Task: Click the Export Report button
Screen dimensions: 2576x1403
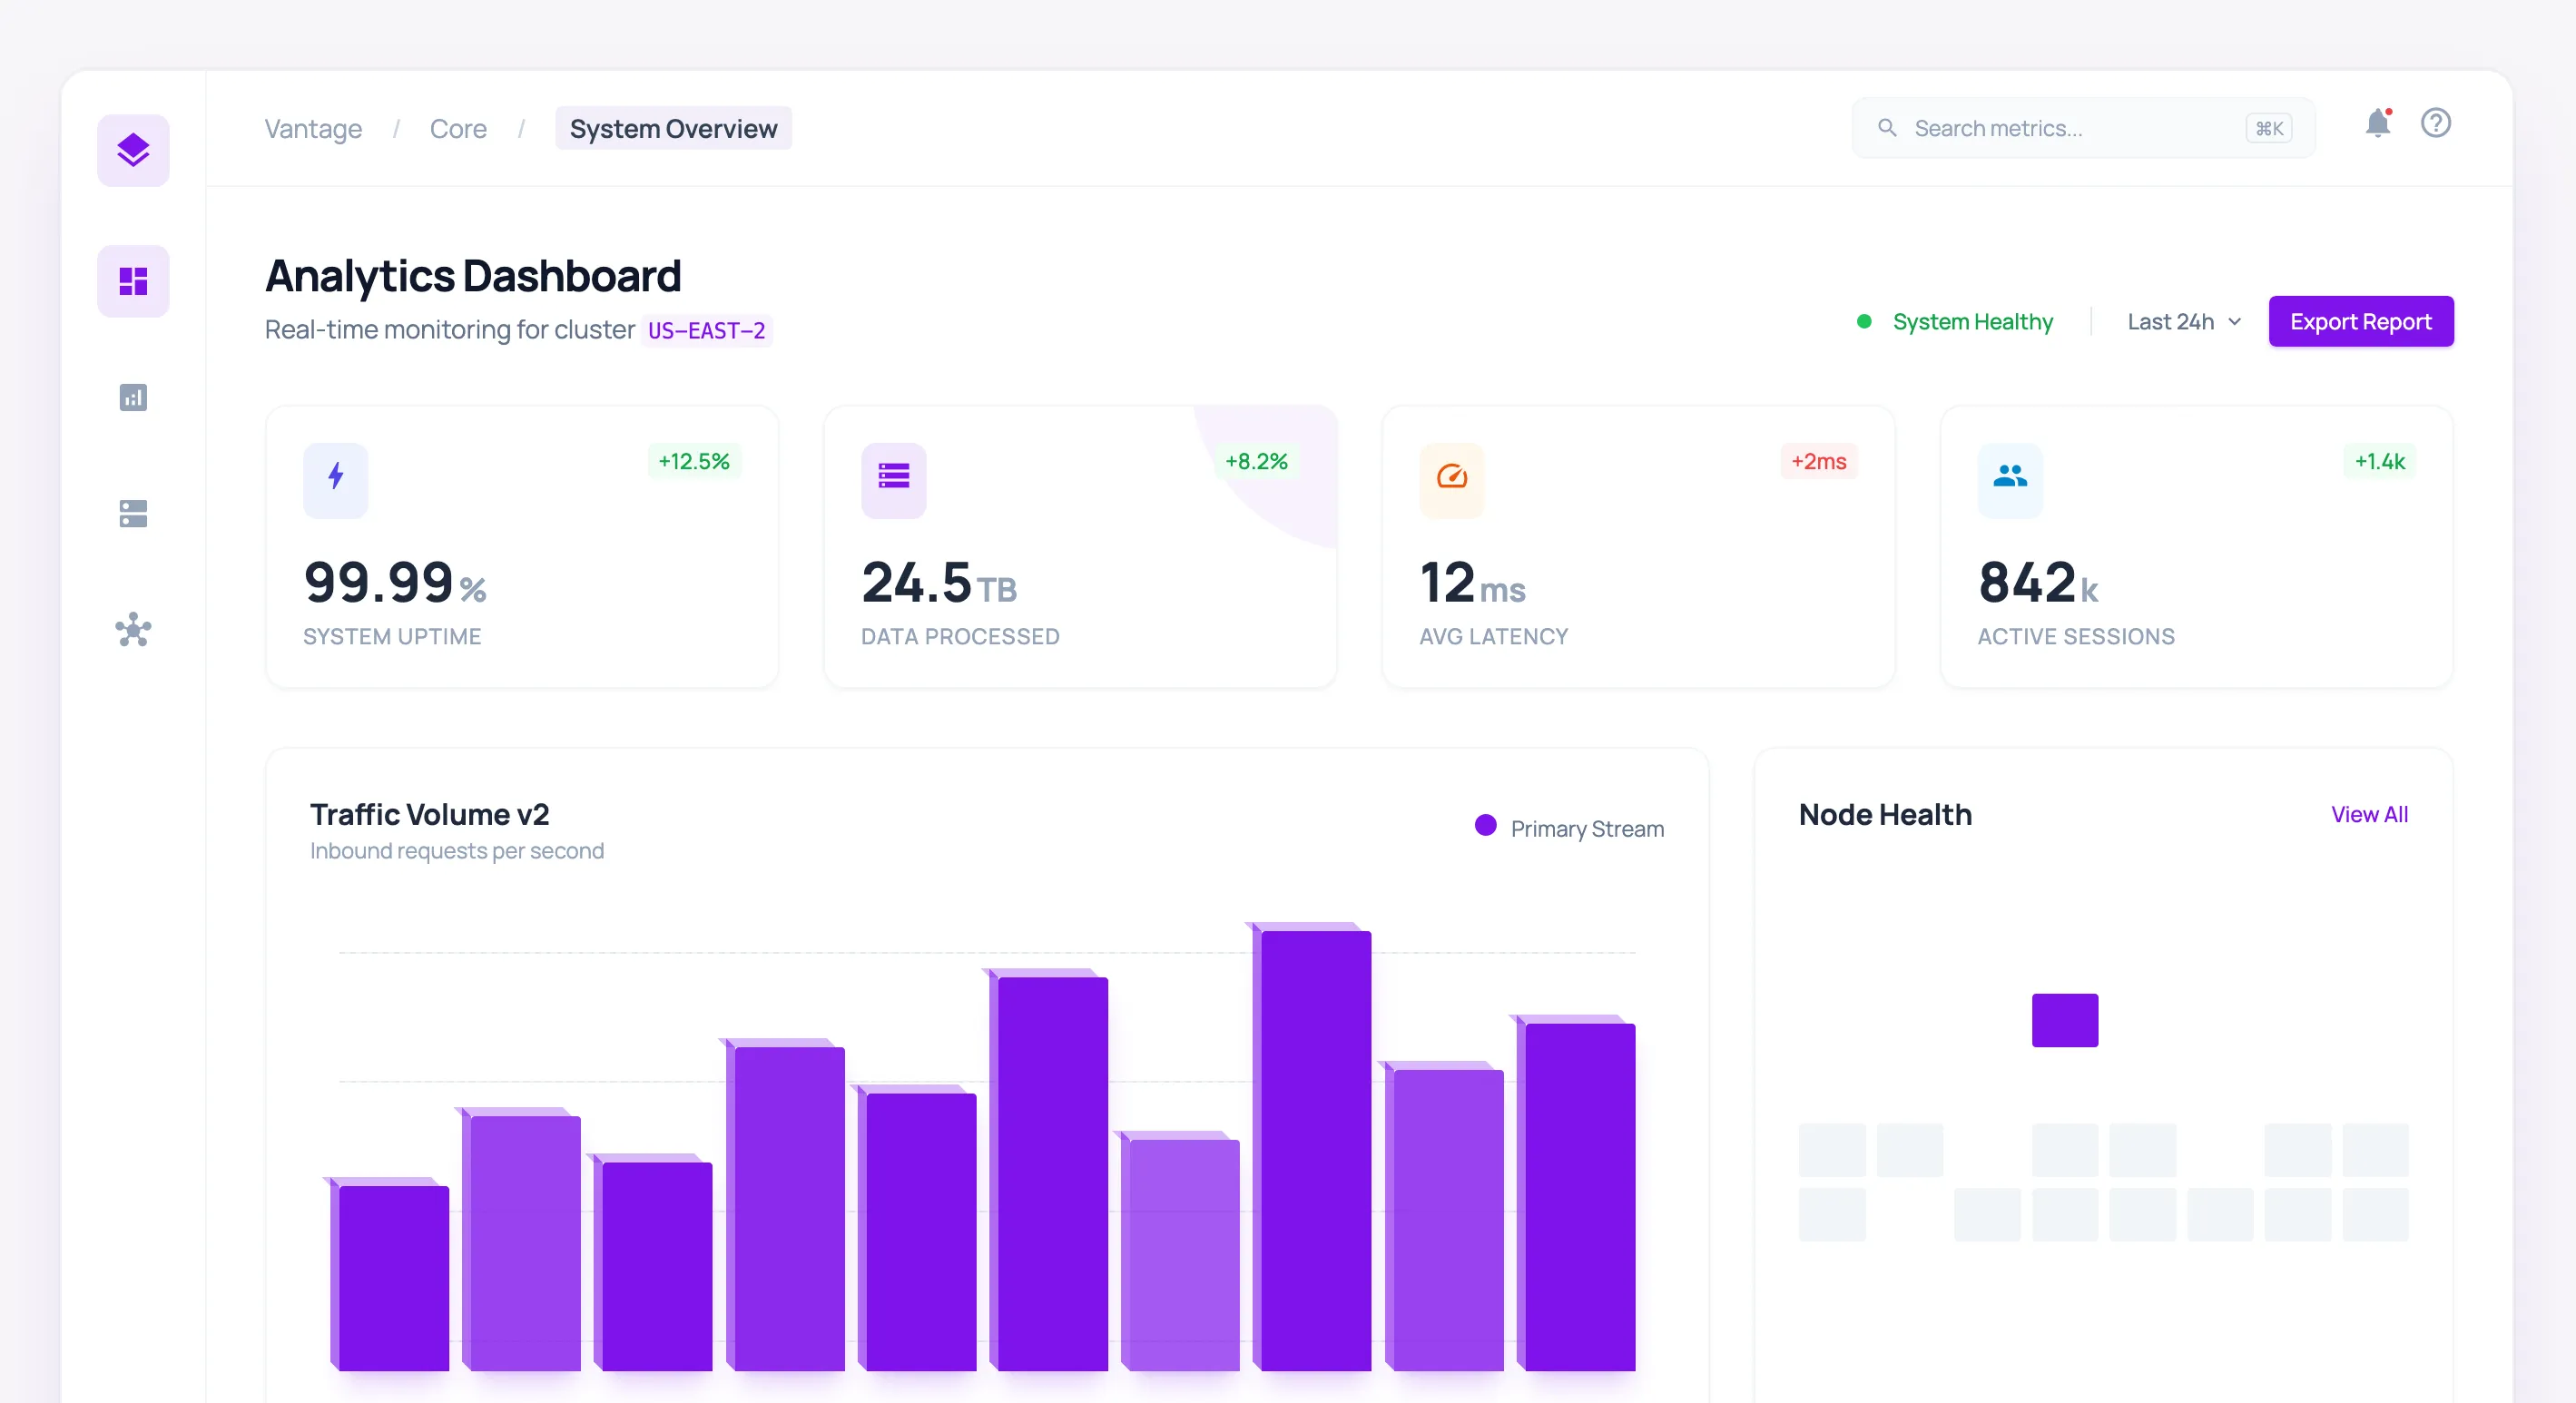Action: point(2361,321)
